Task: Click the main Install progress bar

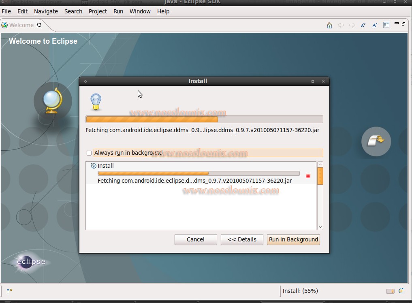Action: (204, 119)
